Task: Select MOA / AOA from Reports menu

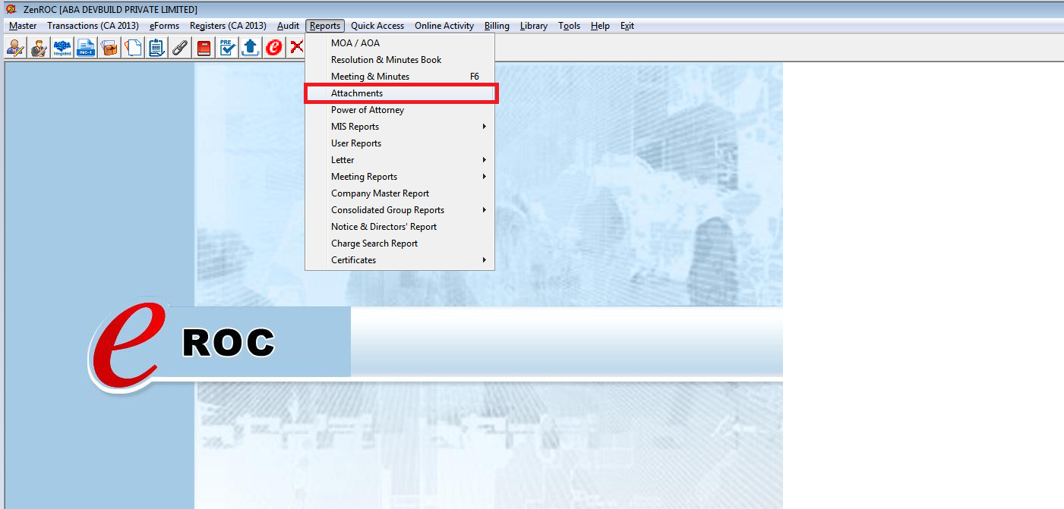Action: pos(400,43)
